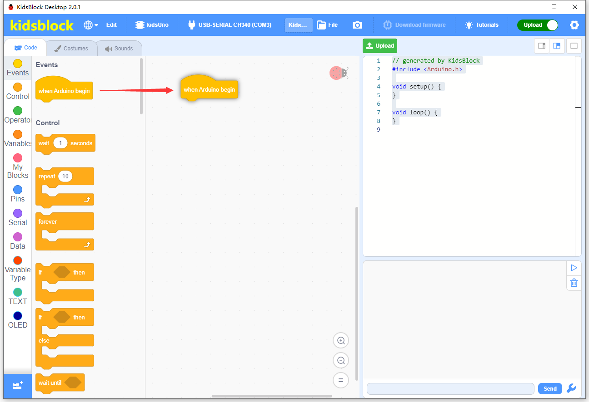This screenshot has width=589, height=402.
Task: Open the Edit menu
Action: 111,25
